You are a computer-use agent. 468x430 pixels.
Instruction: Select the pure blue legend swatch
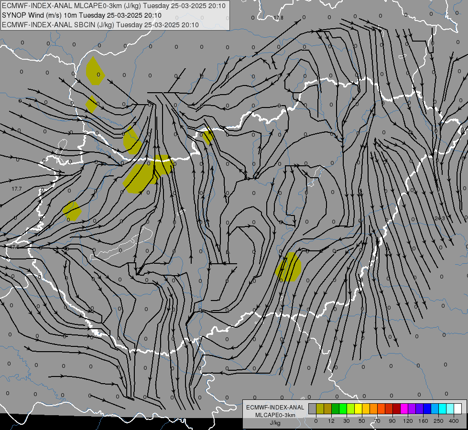tap(427, 408)
